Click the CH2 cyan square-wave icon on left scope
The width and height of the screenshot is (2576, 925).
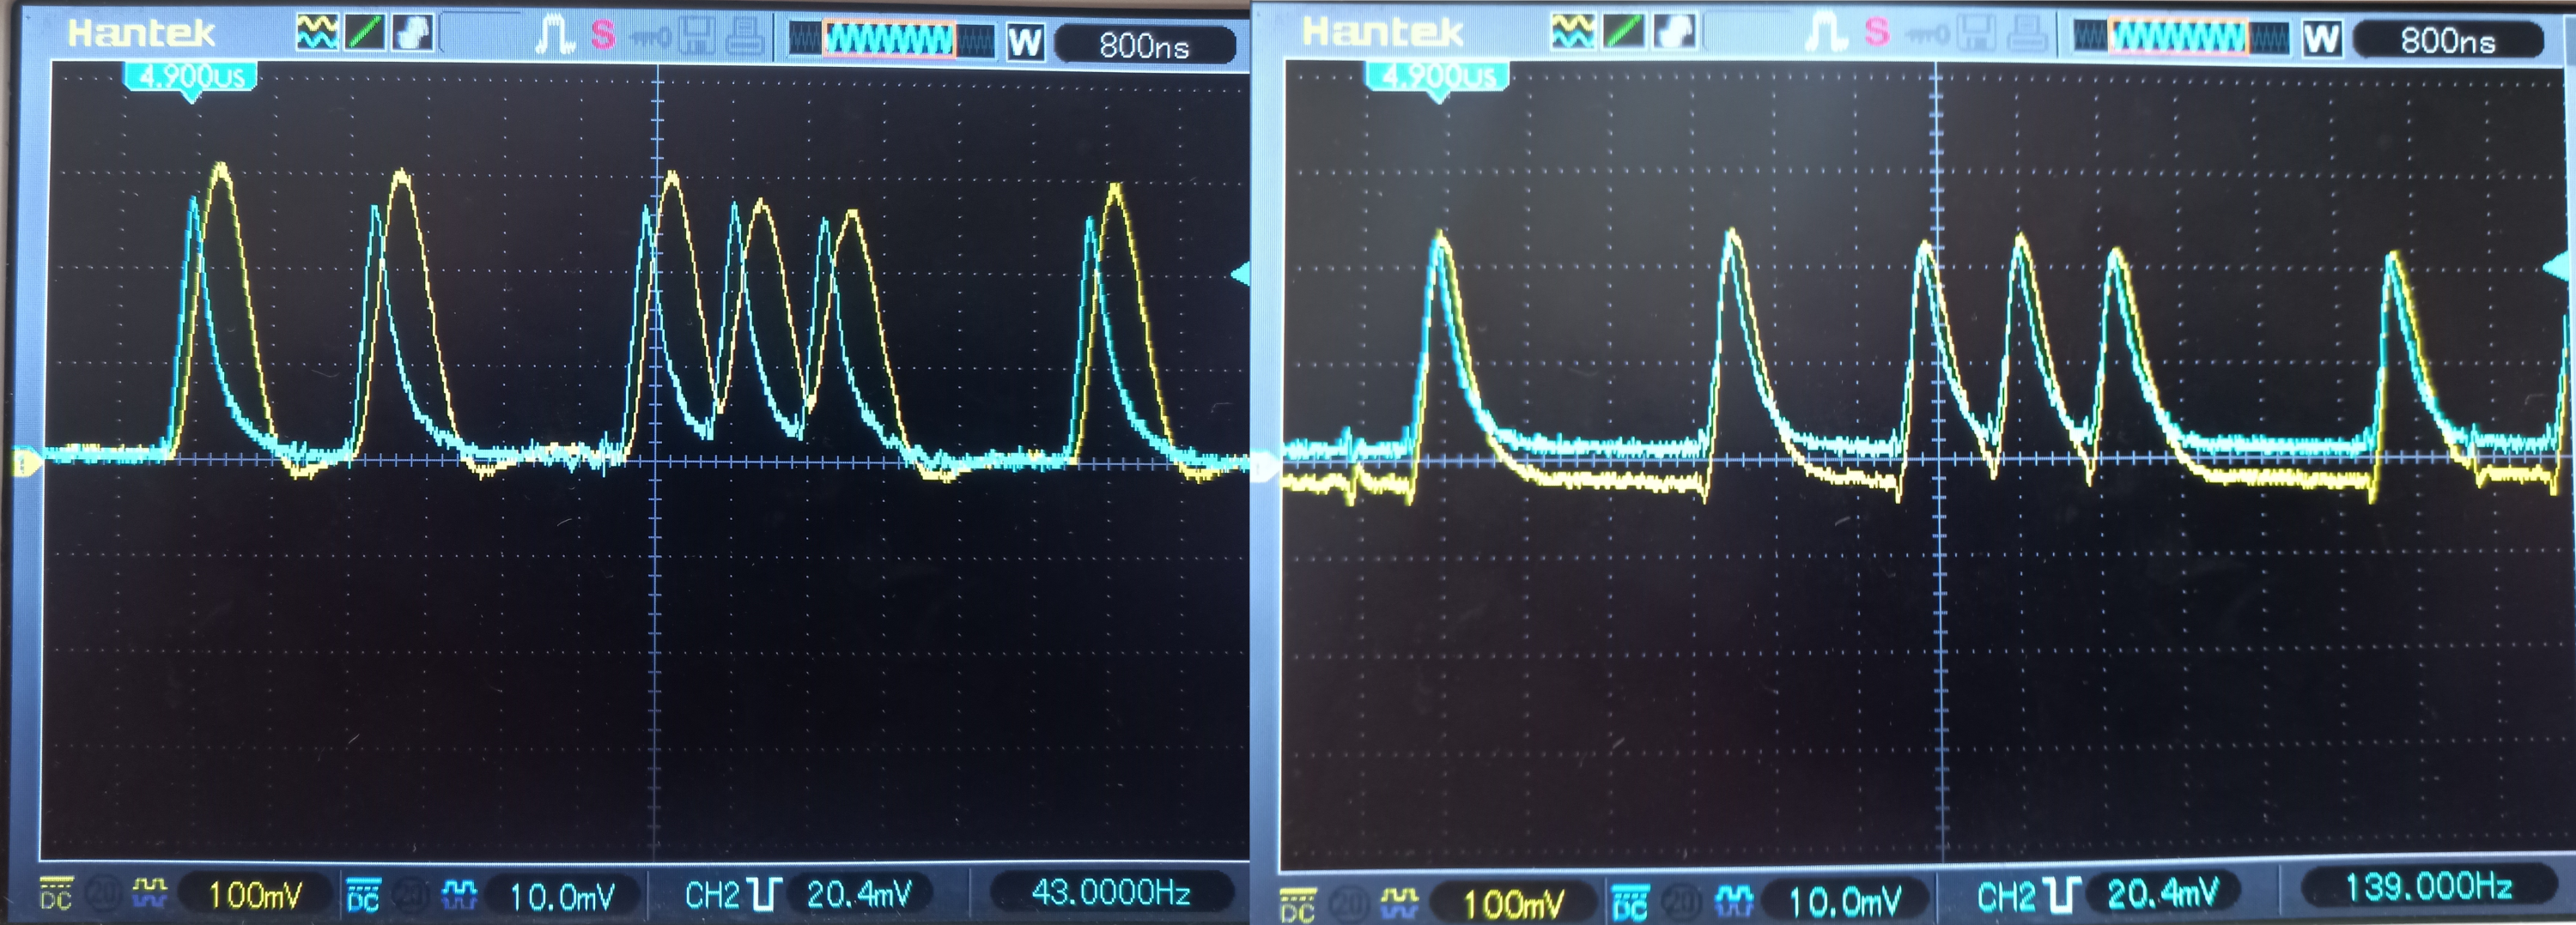click(x=459, y=895)
